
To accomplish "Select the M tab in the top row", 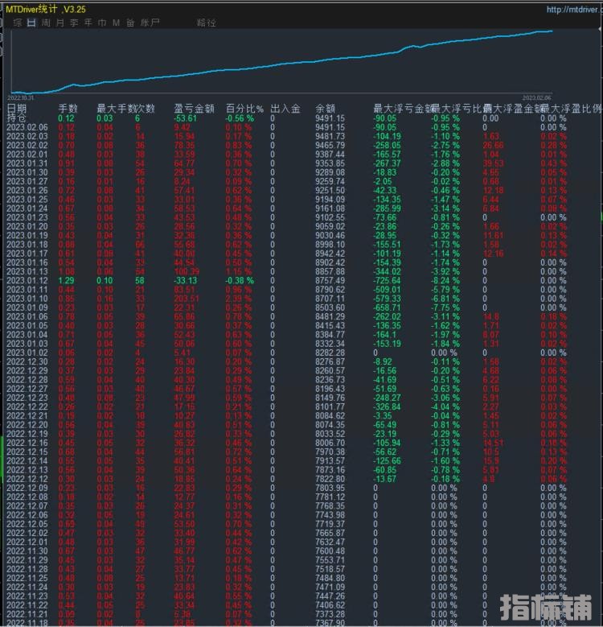I will coord(116,23).
